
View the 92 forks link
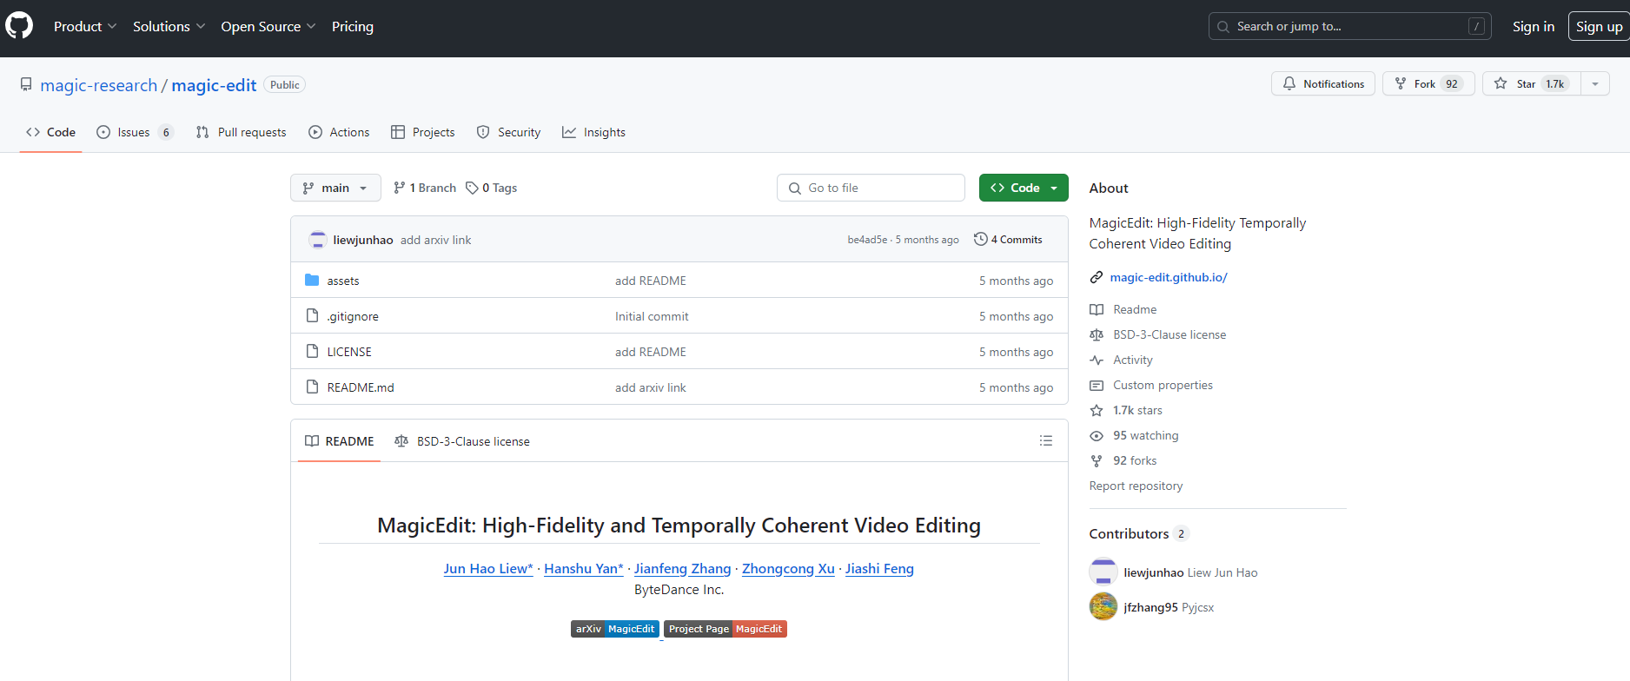(1135, 460)
